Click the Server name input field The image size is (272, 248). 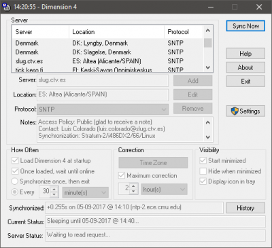pyautogui.click(x=103, y=80)
